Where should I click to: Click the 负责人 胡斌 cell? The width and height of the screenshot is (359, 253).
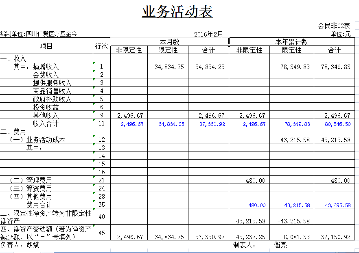click(20, 245)
